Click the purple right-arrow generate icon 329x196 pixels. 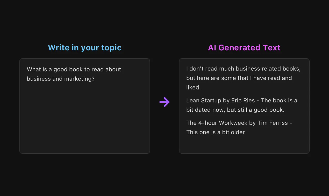click(164, 102)
